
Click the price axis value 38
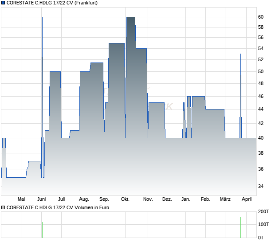(x=261, y=153)
